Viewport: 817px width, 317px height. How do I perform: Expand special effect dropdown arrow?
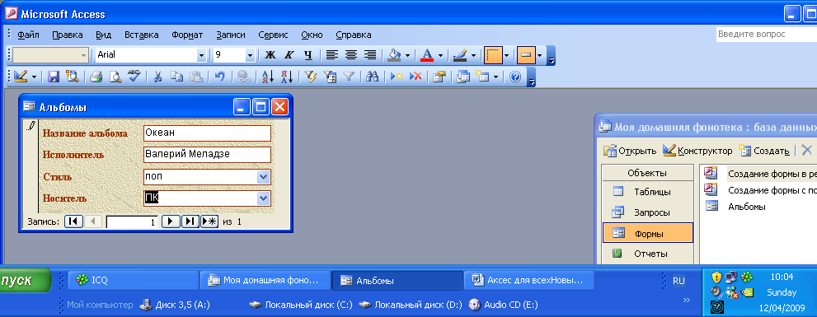pos(539,54)
